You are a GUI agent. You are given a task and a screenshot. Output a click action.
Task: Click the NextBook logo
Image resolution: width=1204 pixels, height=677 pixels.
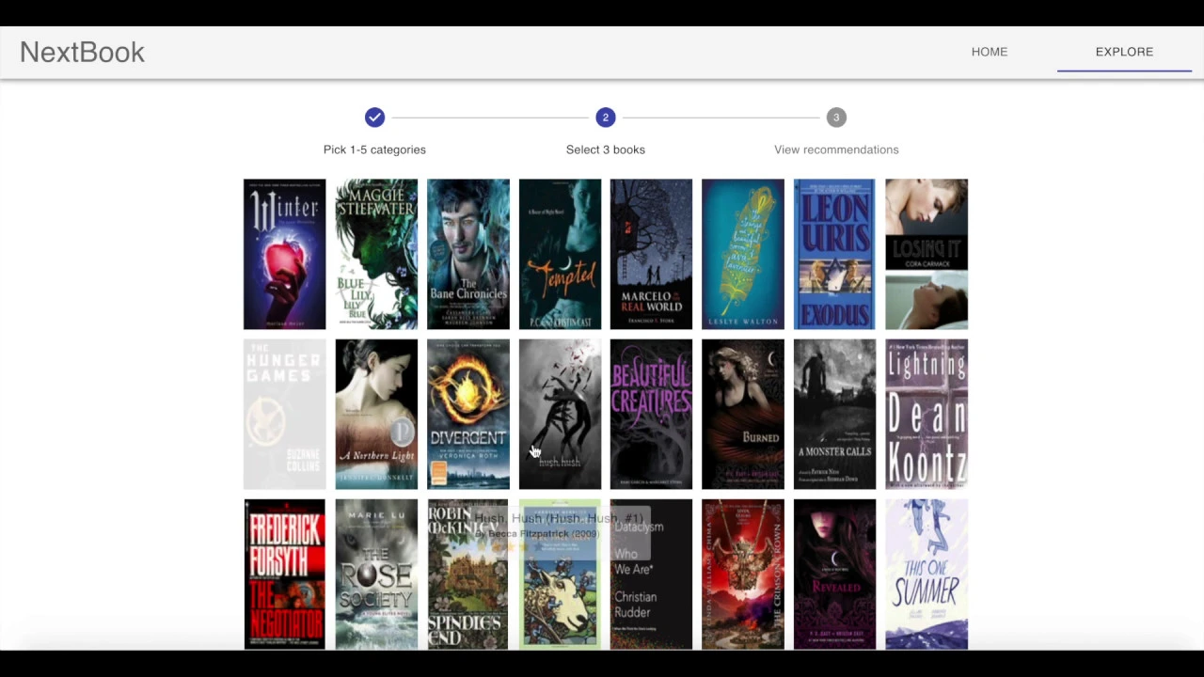82,52
